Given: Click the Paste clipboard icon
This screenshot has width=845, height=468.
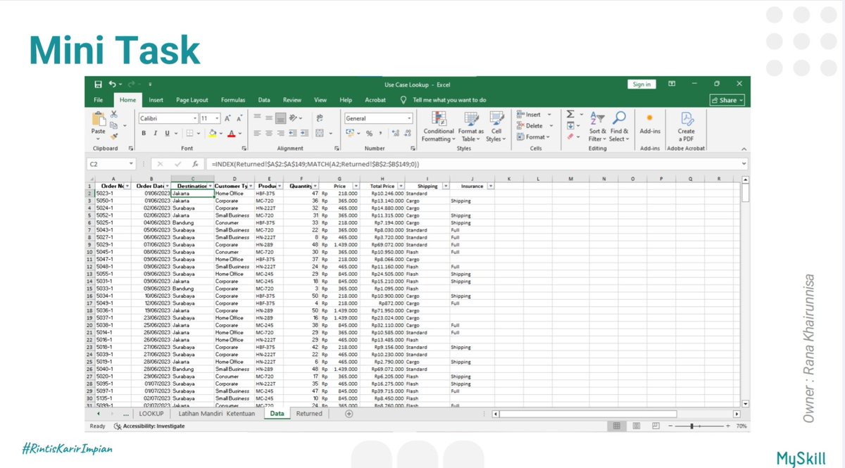Looking at the screenshot, I should click(x=99, y=118).
